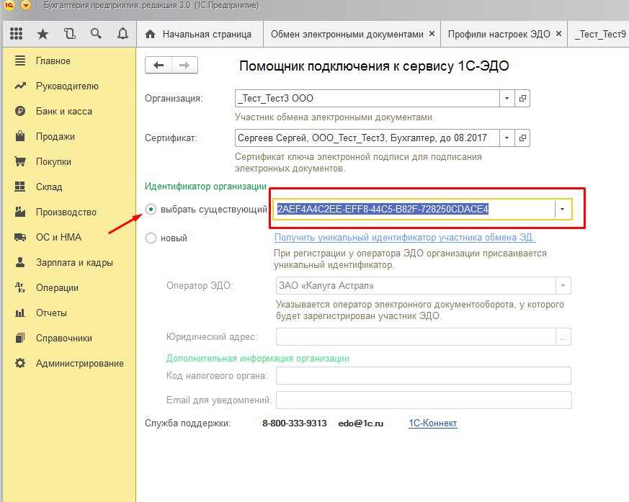Close the Профили настроек ЭДО tab
The width and height of the screenshot is (629, 502).
point(558,34)
